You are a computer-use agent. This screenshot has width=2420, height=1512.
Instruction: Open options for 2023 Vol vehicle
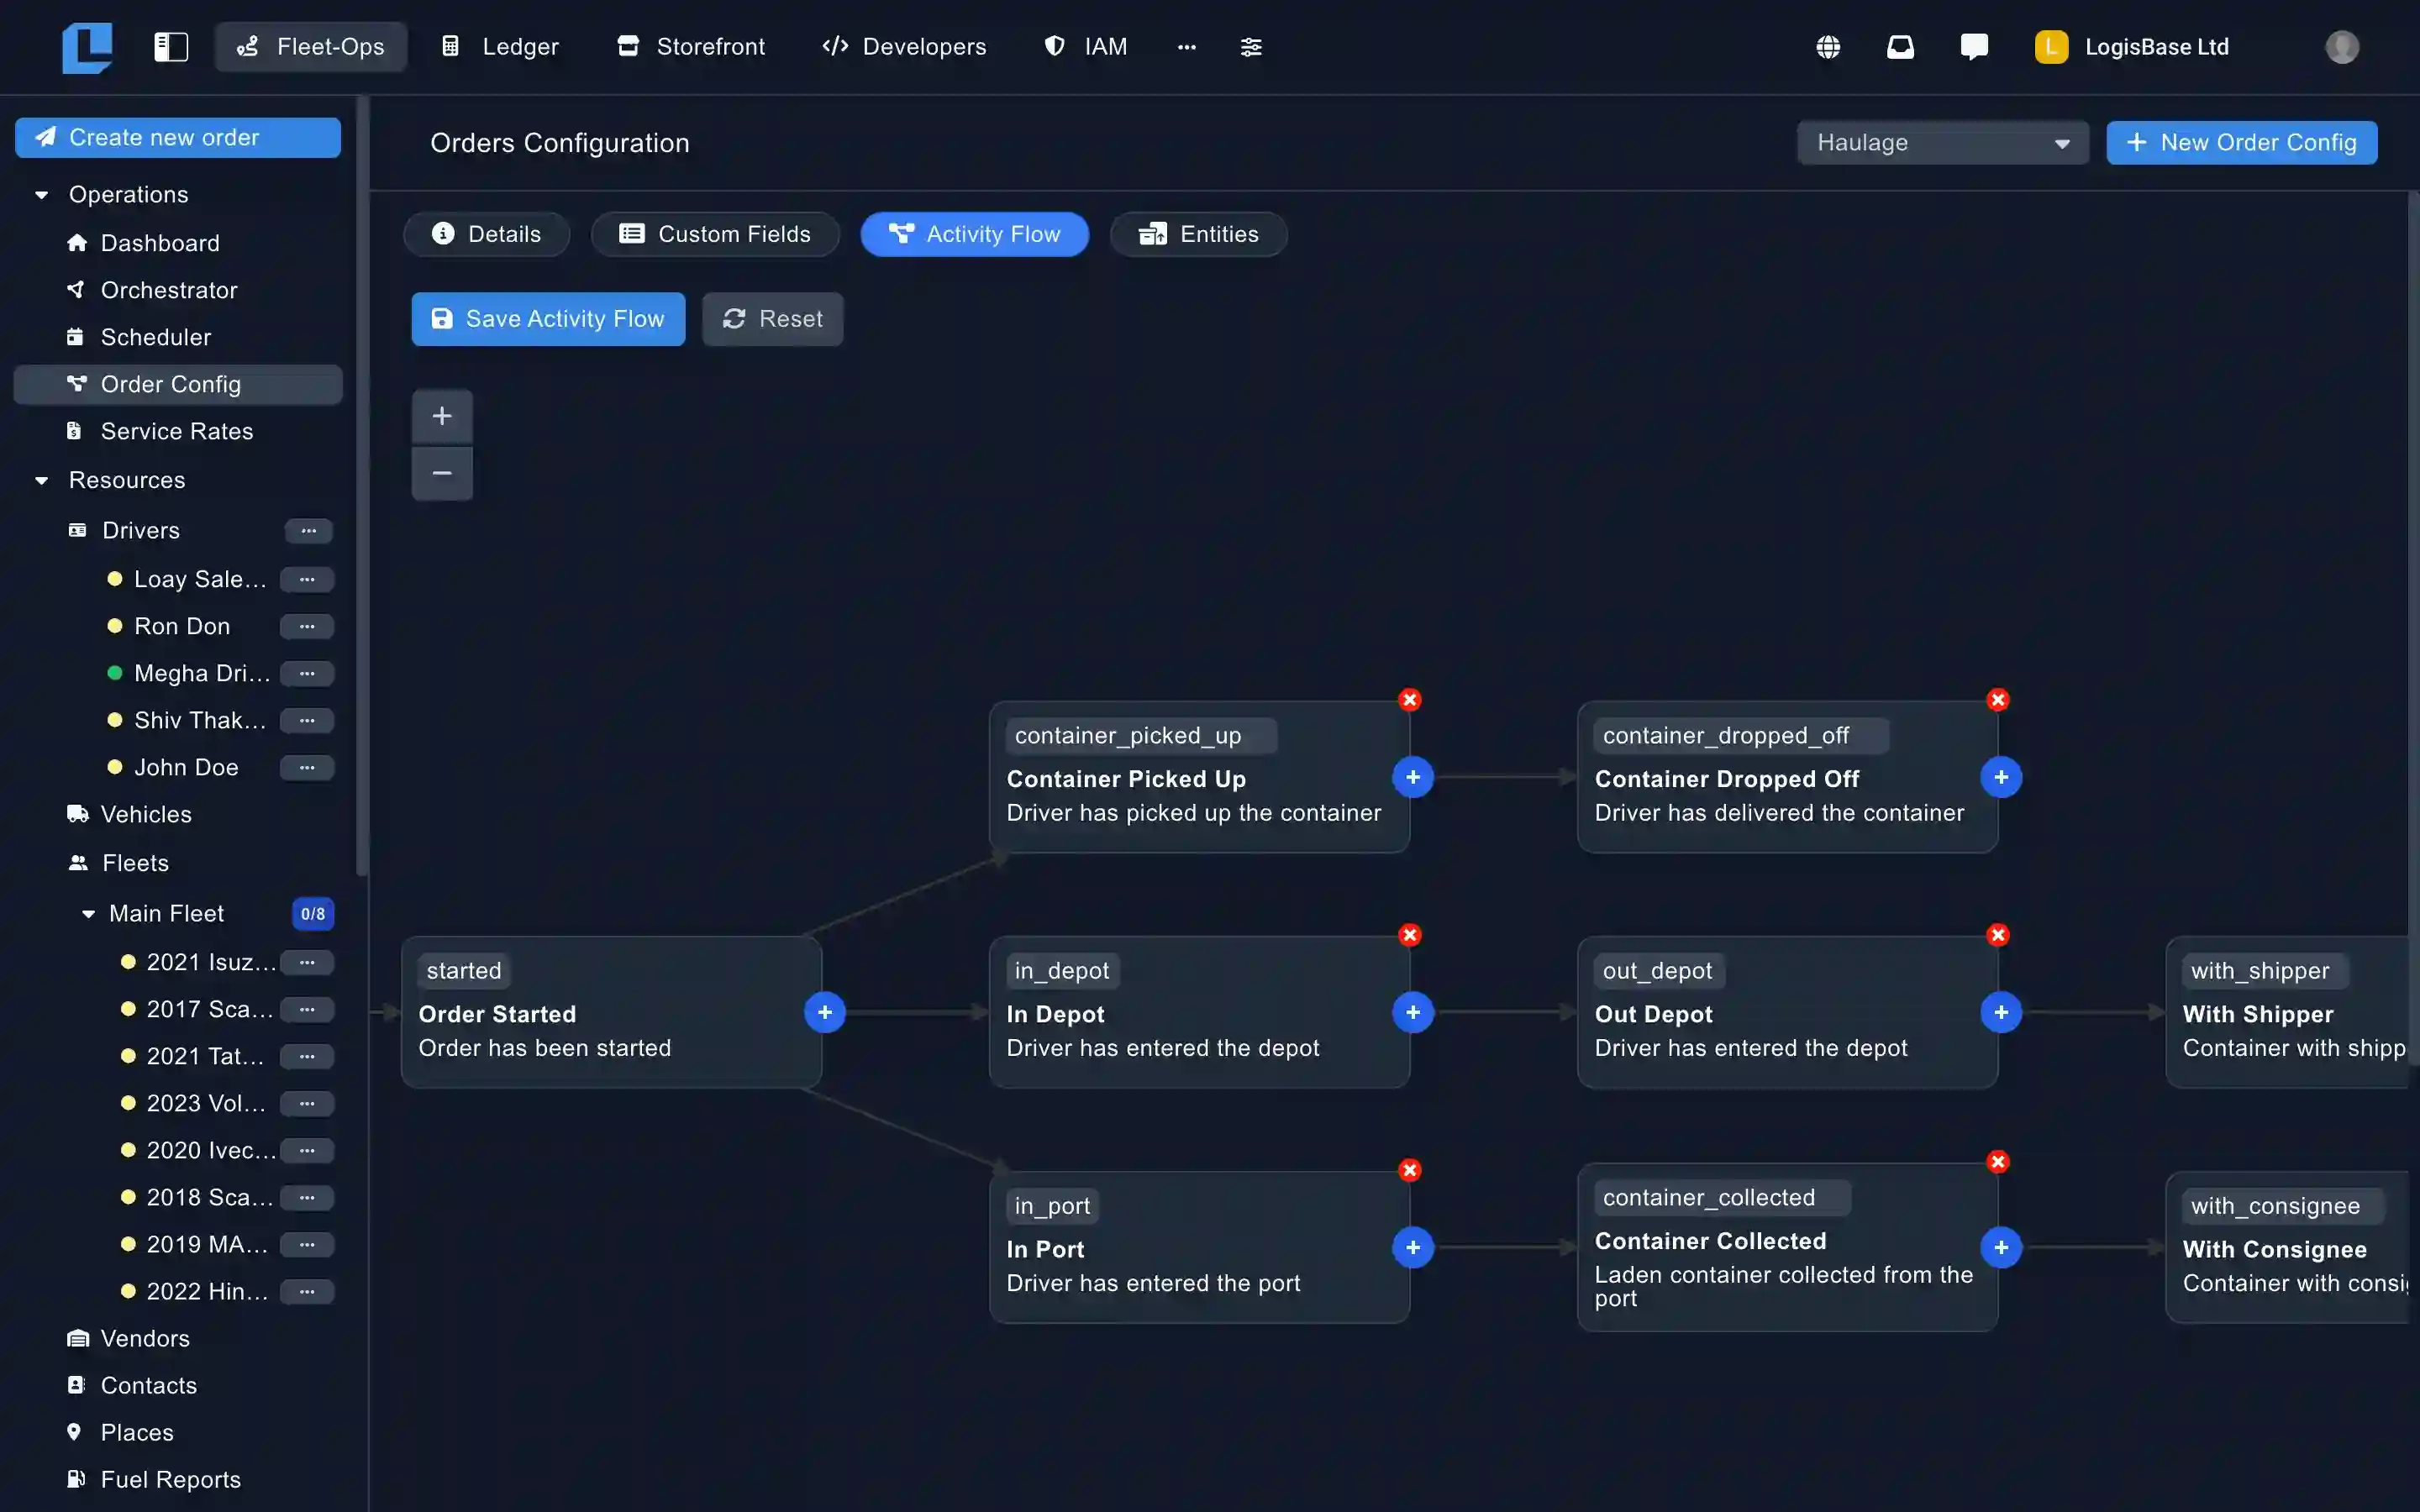coord(307,1104)
